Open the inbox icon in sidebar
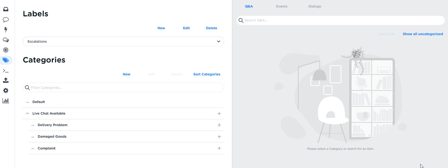The image size is (448, 168). point(6,9)
